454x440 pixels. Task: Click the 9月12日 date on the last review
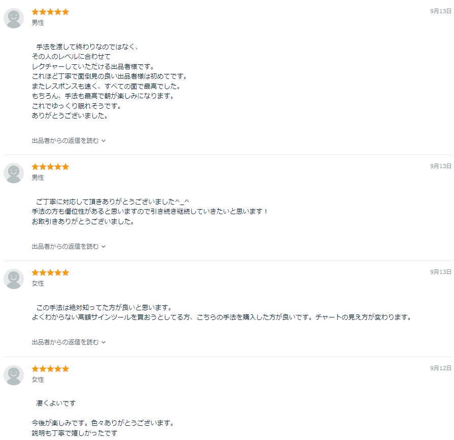(440, 368)
